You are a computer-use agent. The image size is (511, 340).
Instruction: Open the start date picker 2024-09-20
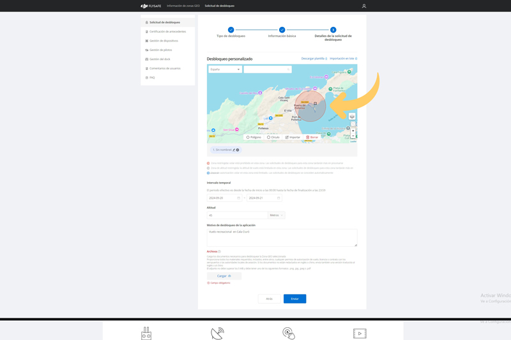coord(224,198)
